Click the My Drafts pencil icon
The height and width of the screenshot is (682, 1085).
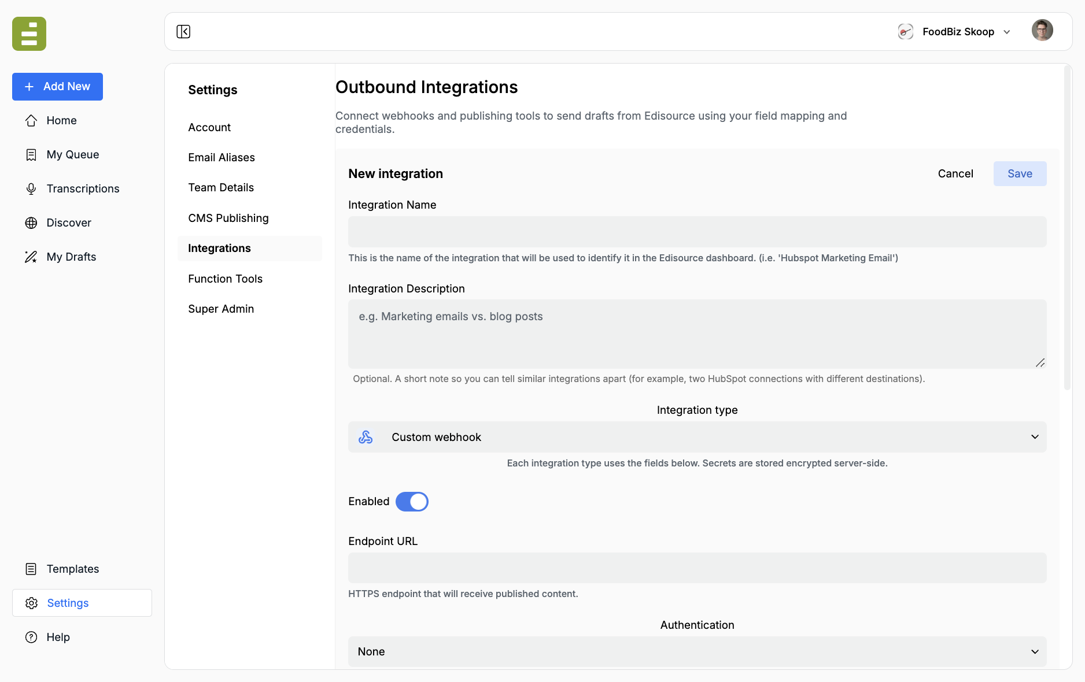(31, 257)
